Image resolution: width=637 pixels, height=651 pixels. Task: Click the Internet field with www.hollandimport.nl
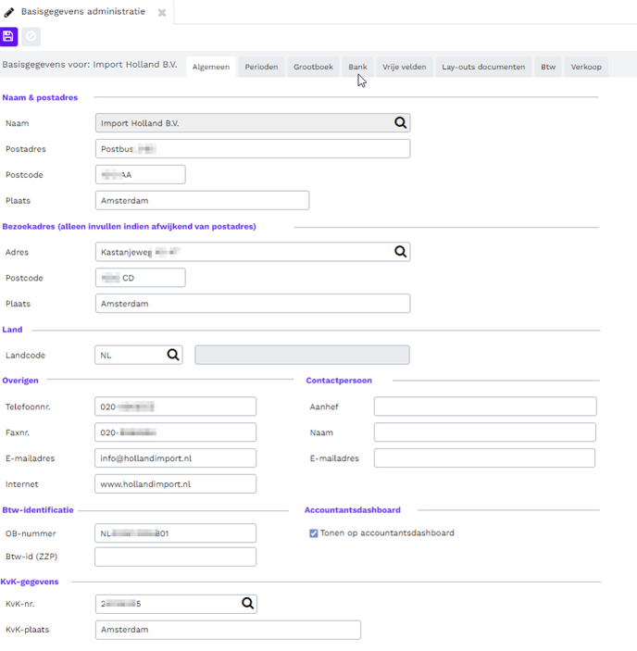175,483
